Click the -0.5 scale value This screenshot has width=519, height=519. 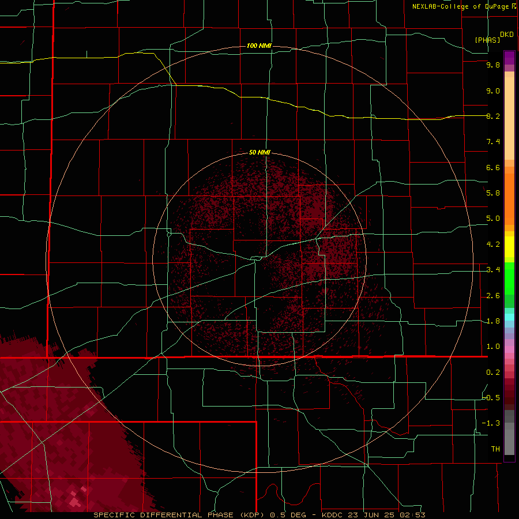[x=491, y=398]
